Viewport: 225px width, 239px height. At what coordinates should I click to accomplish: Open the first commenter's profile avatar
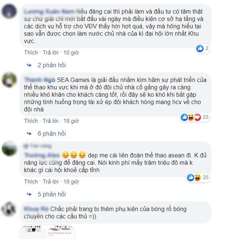9,12
